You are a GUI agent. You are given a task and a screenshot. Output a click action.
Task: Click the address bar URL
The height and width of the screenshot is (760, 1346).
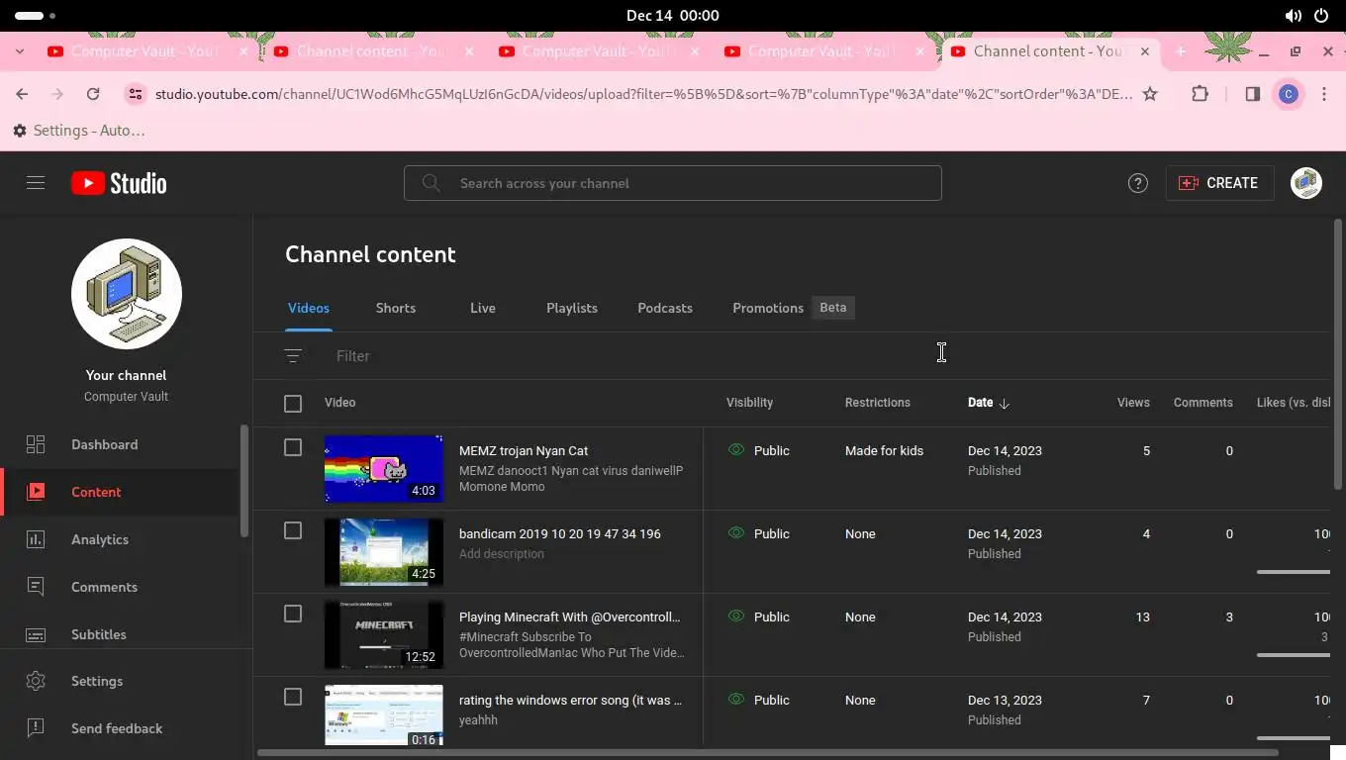coord(643,94)
